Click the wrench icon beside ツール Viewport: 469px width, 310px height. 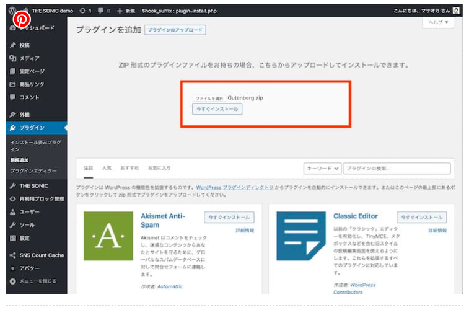pyautogui.click(x=12, y=225)
